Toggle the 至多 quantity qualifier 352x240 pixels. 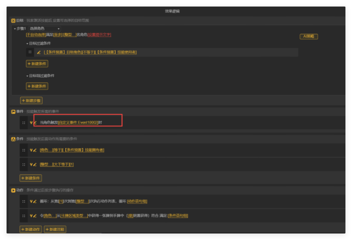coord(58,35)
